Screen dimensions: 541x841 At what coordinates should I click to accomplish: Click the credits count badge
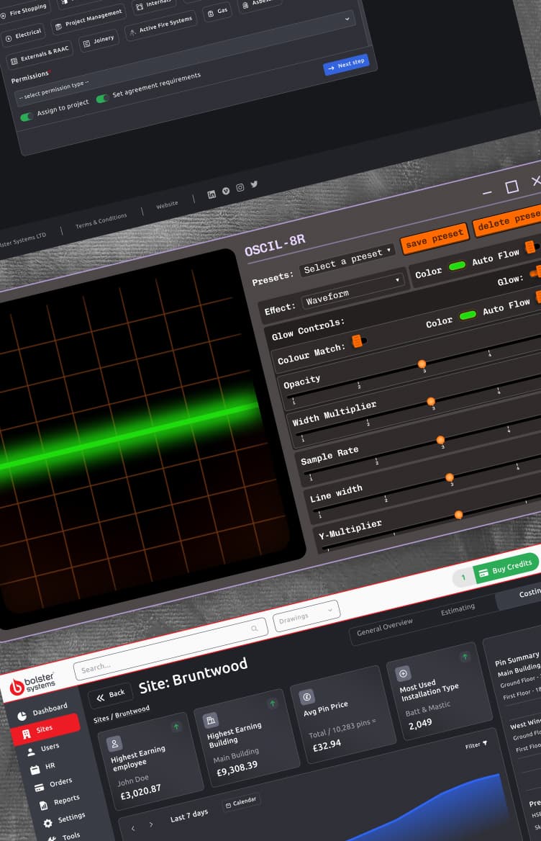(x=463, y=577)
